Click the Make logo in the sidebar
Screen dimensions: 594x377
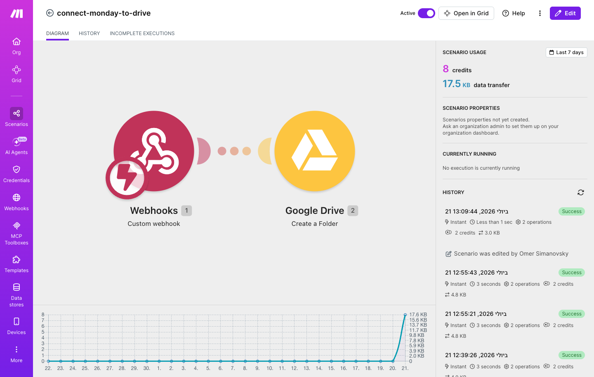(16, 14)
